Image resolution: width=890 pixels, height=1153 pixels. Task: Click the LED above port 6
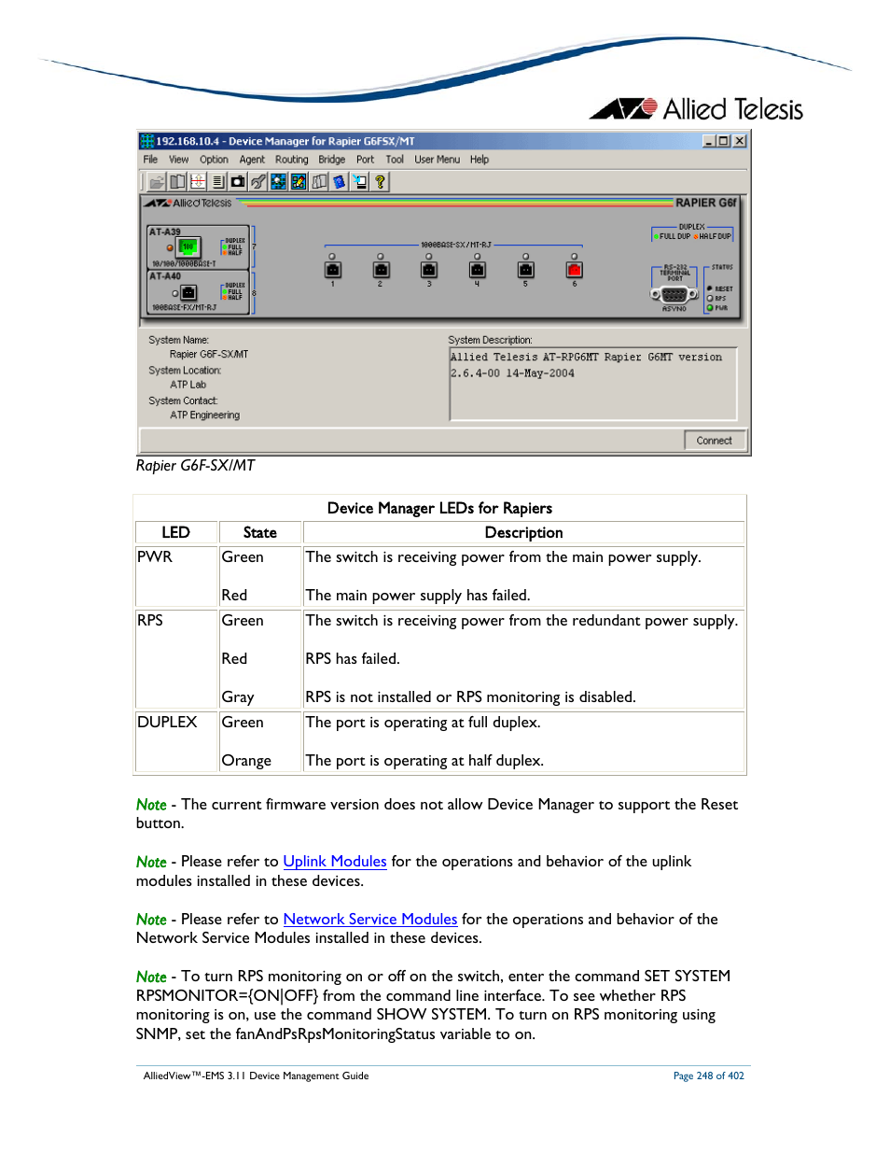click(x=575, y=256)
